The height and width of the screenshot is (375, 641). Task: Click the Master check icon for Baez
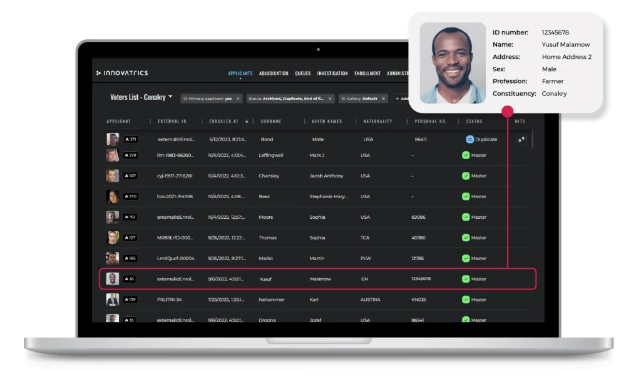466,197
